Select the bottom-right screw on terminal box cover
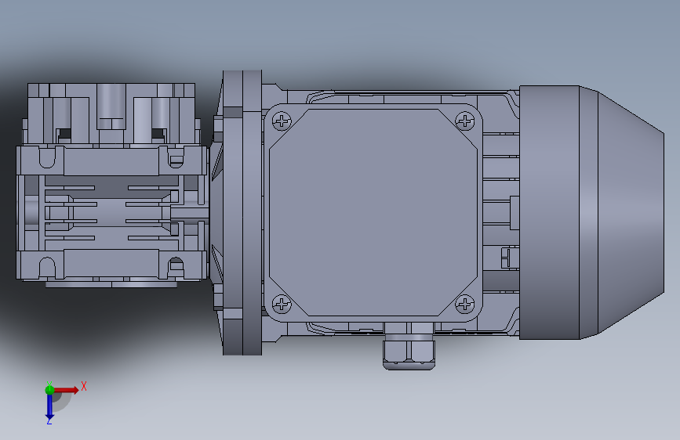680x440 pixels. point(465,304)
